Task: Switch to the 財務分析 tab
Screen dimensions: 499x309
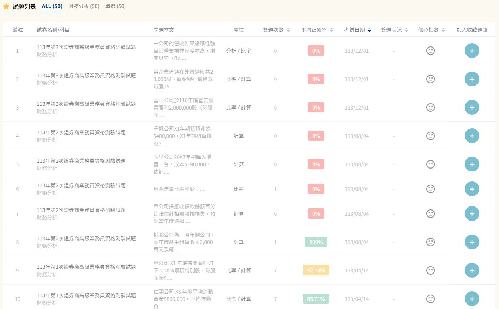Action: 84,6
